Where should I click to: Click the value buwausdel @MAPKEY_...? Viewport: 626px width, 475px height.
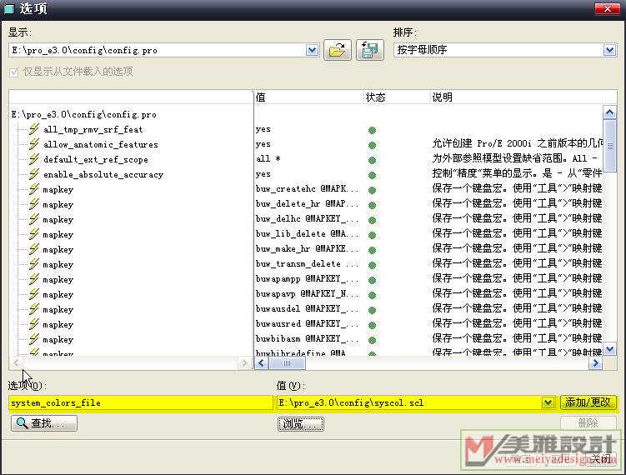click(x=307, y=308)
